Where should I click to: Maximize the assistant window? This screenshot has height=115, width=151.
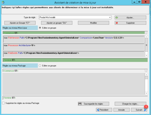(x=139, y=2)
